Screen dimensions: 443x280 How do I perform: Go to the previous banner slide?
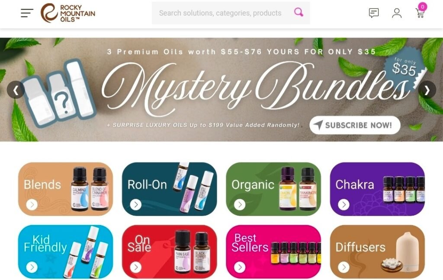coord(16,90)
